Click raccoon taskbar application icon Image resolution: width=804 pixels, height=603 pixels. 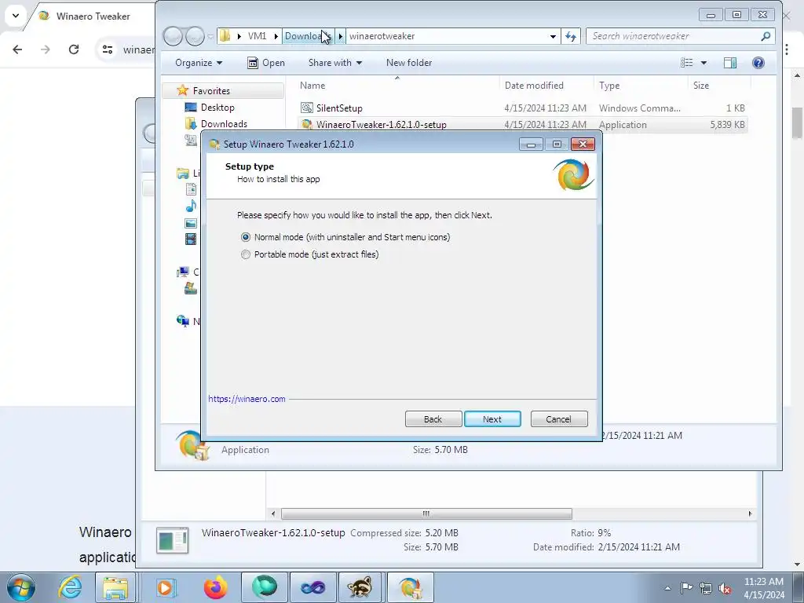click(x=360, y=587)
